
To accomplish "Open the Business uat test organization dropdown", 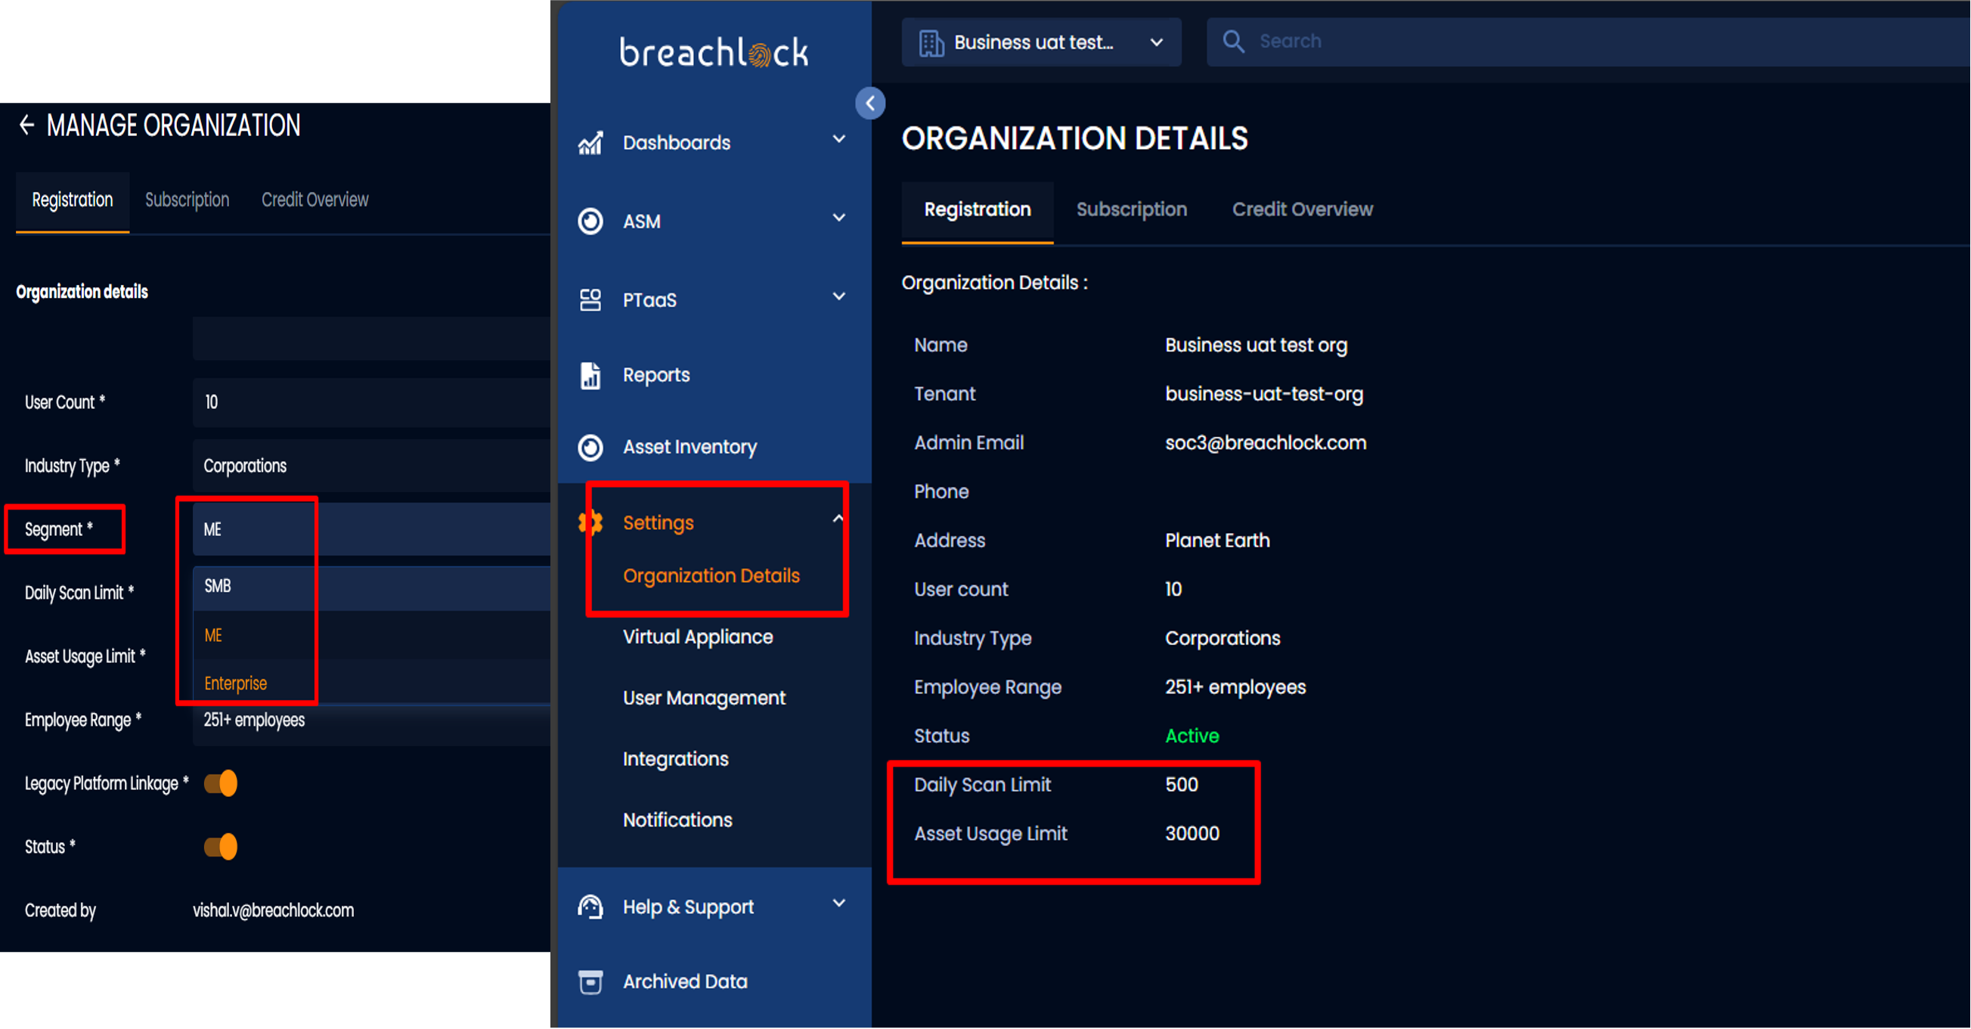I will pyautogui.click(x=1041, y=43).
